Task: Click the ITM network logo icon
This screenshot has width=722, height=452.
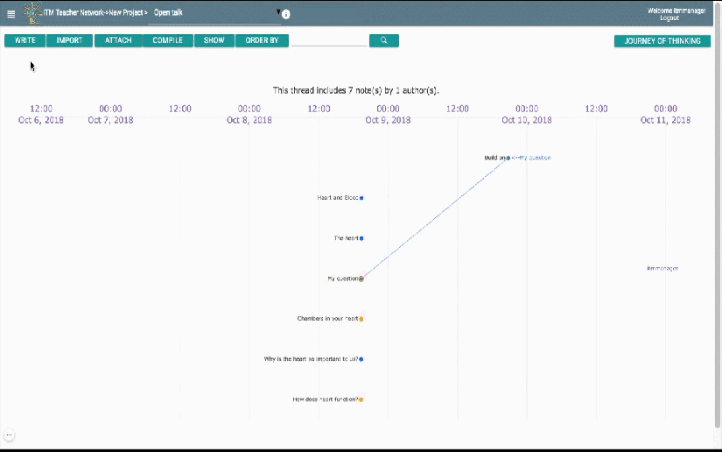Action: (32, 12)
